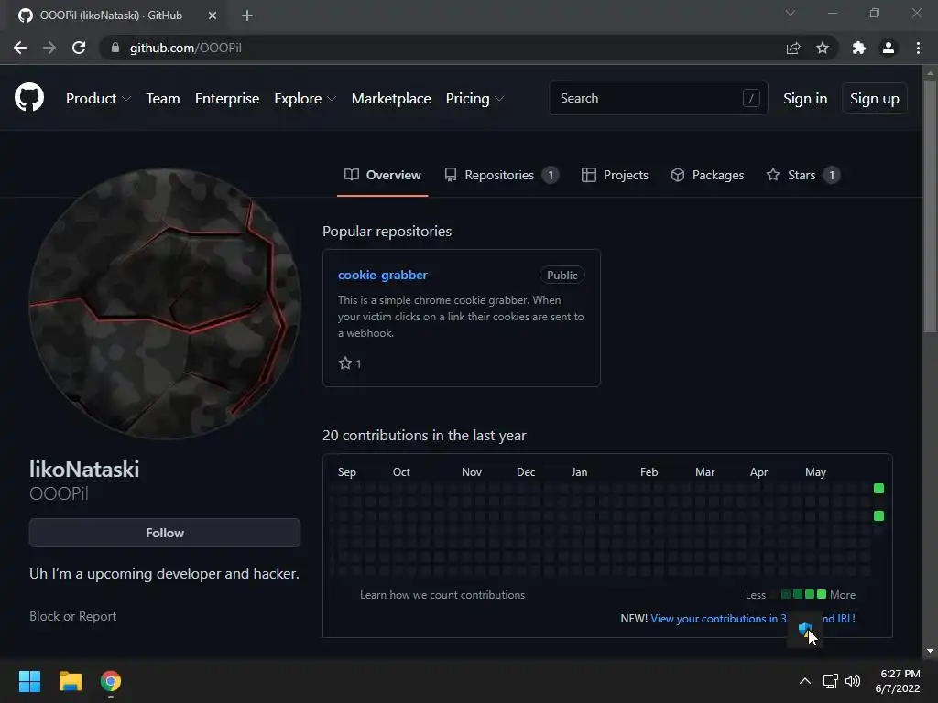Launch File Explorer from the taskbar
Viewport: 938px width, 703px height.
(70, 681)
